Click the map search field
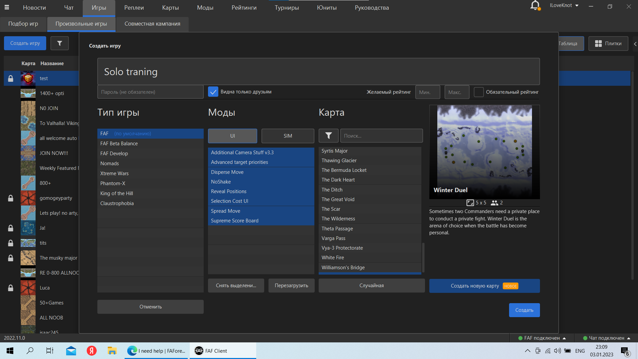This screenshot has width=638, height=359. click(x=381, y=136)
